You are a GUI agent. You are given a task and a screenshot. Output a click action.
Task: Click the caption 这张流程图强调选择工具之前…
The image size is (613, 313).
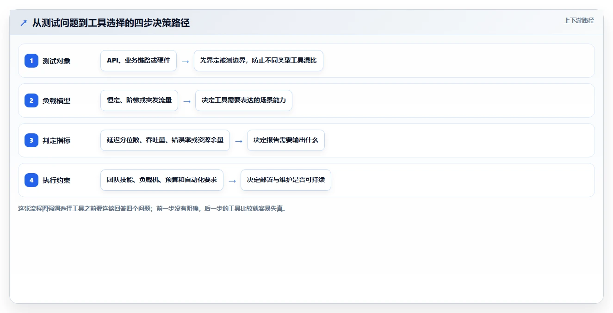click(x=152, y=208)
